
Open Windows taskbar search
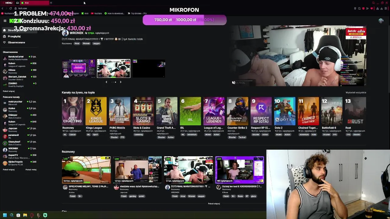[x=12, y=215]
